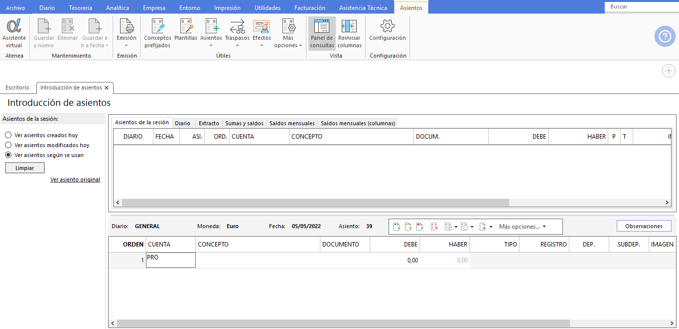This screenshot has height=329, width=679.
Task: Open Plantillas tool
Action: pyautogui.click(x=186, y=29)
